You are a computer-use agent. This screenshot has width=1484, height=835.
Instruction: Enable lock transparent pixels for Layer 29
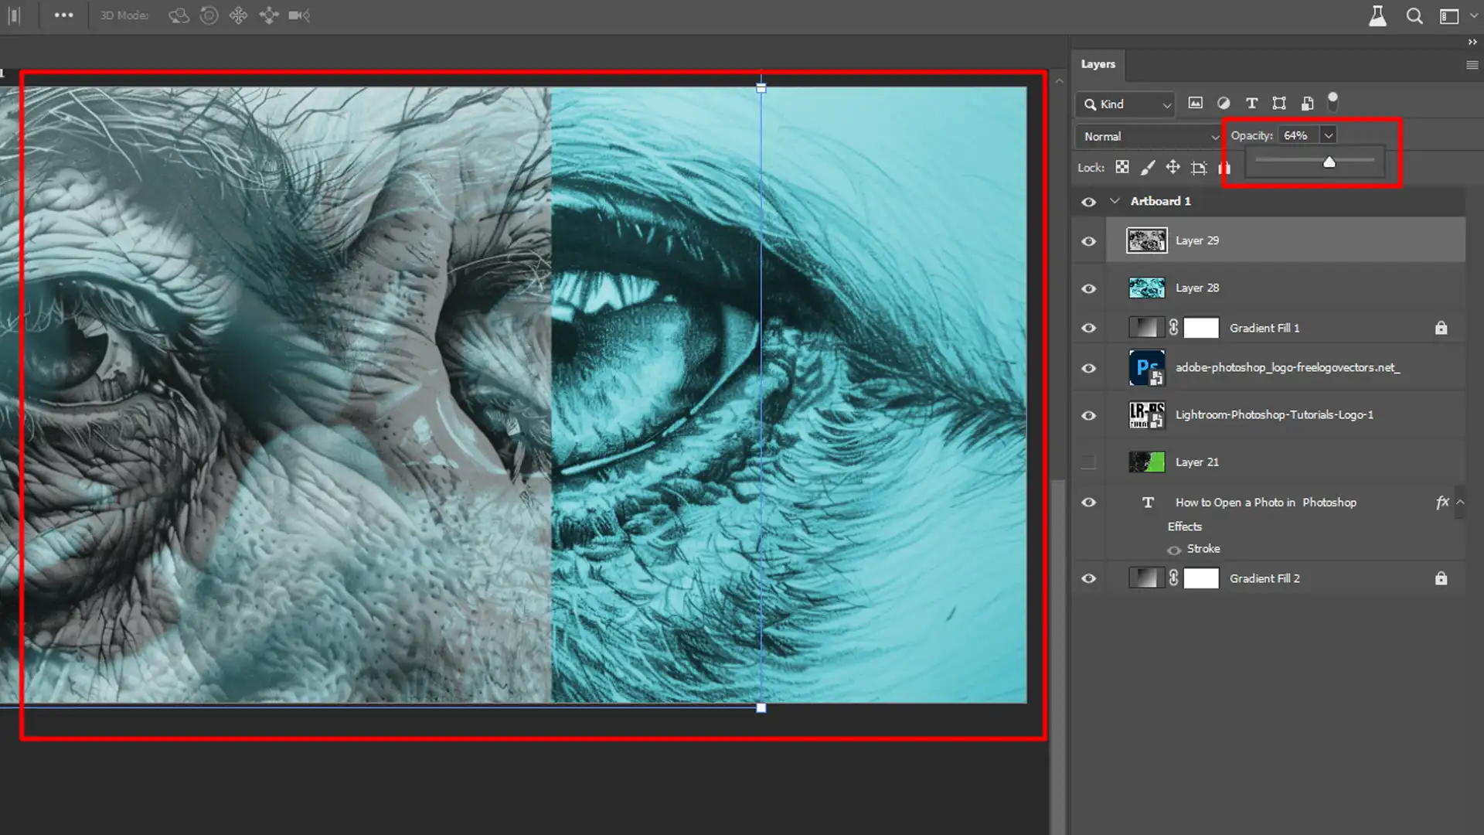pyautogui.click(x=1122, y=167)
